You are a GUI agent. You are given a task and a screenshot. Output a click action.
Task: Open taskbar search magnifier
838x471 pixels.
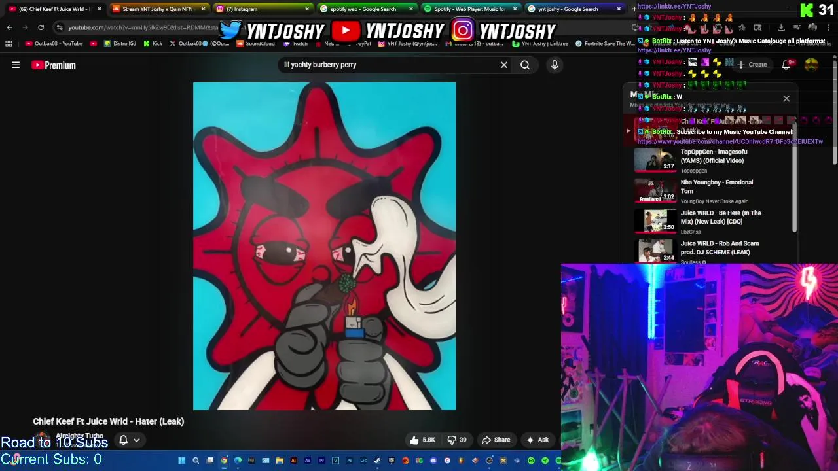pyautogui.click(x=196, y=461)
